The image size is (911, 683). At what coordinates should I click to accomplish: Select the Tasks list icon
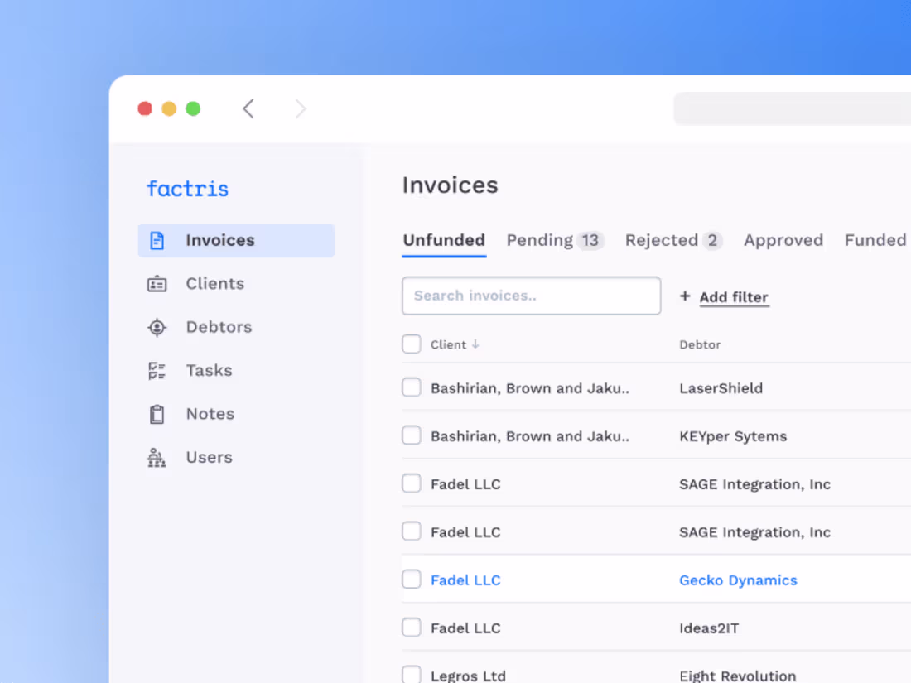point(157,370)
